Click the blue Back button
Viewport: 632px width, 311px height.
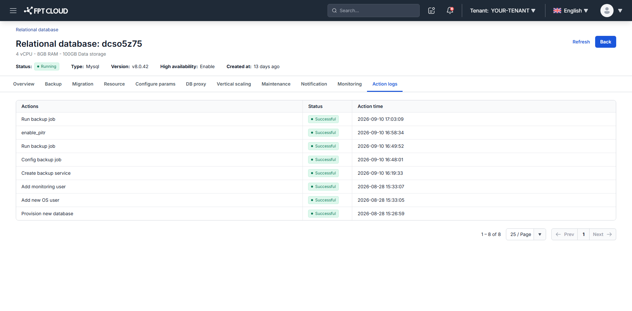[x=605, y=42]
